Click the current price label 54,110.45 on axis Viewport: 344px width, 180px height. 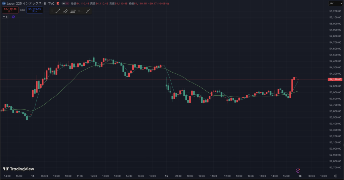point(335,79)
